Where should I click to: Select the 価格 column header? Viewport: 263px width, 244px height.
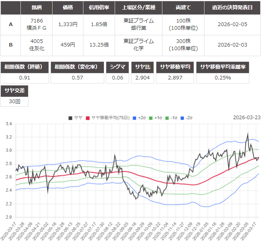67,8
